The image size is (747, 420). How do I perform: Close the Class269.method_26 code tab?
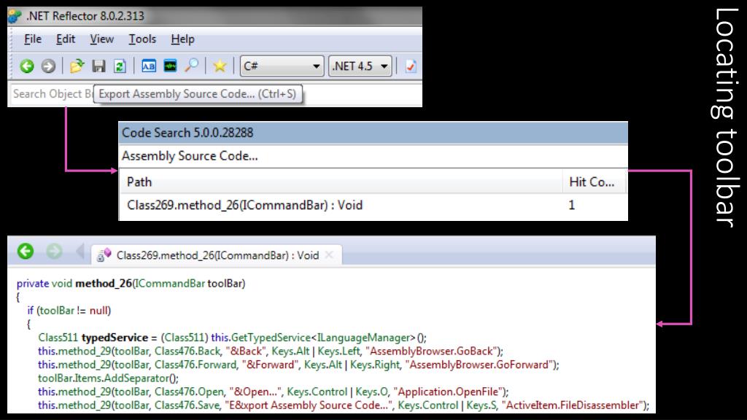pos(329,255)
